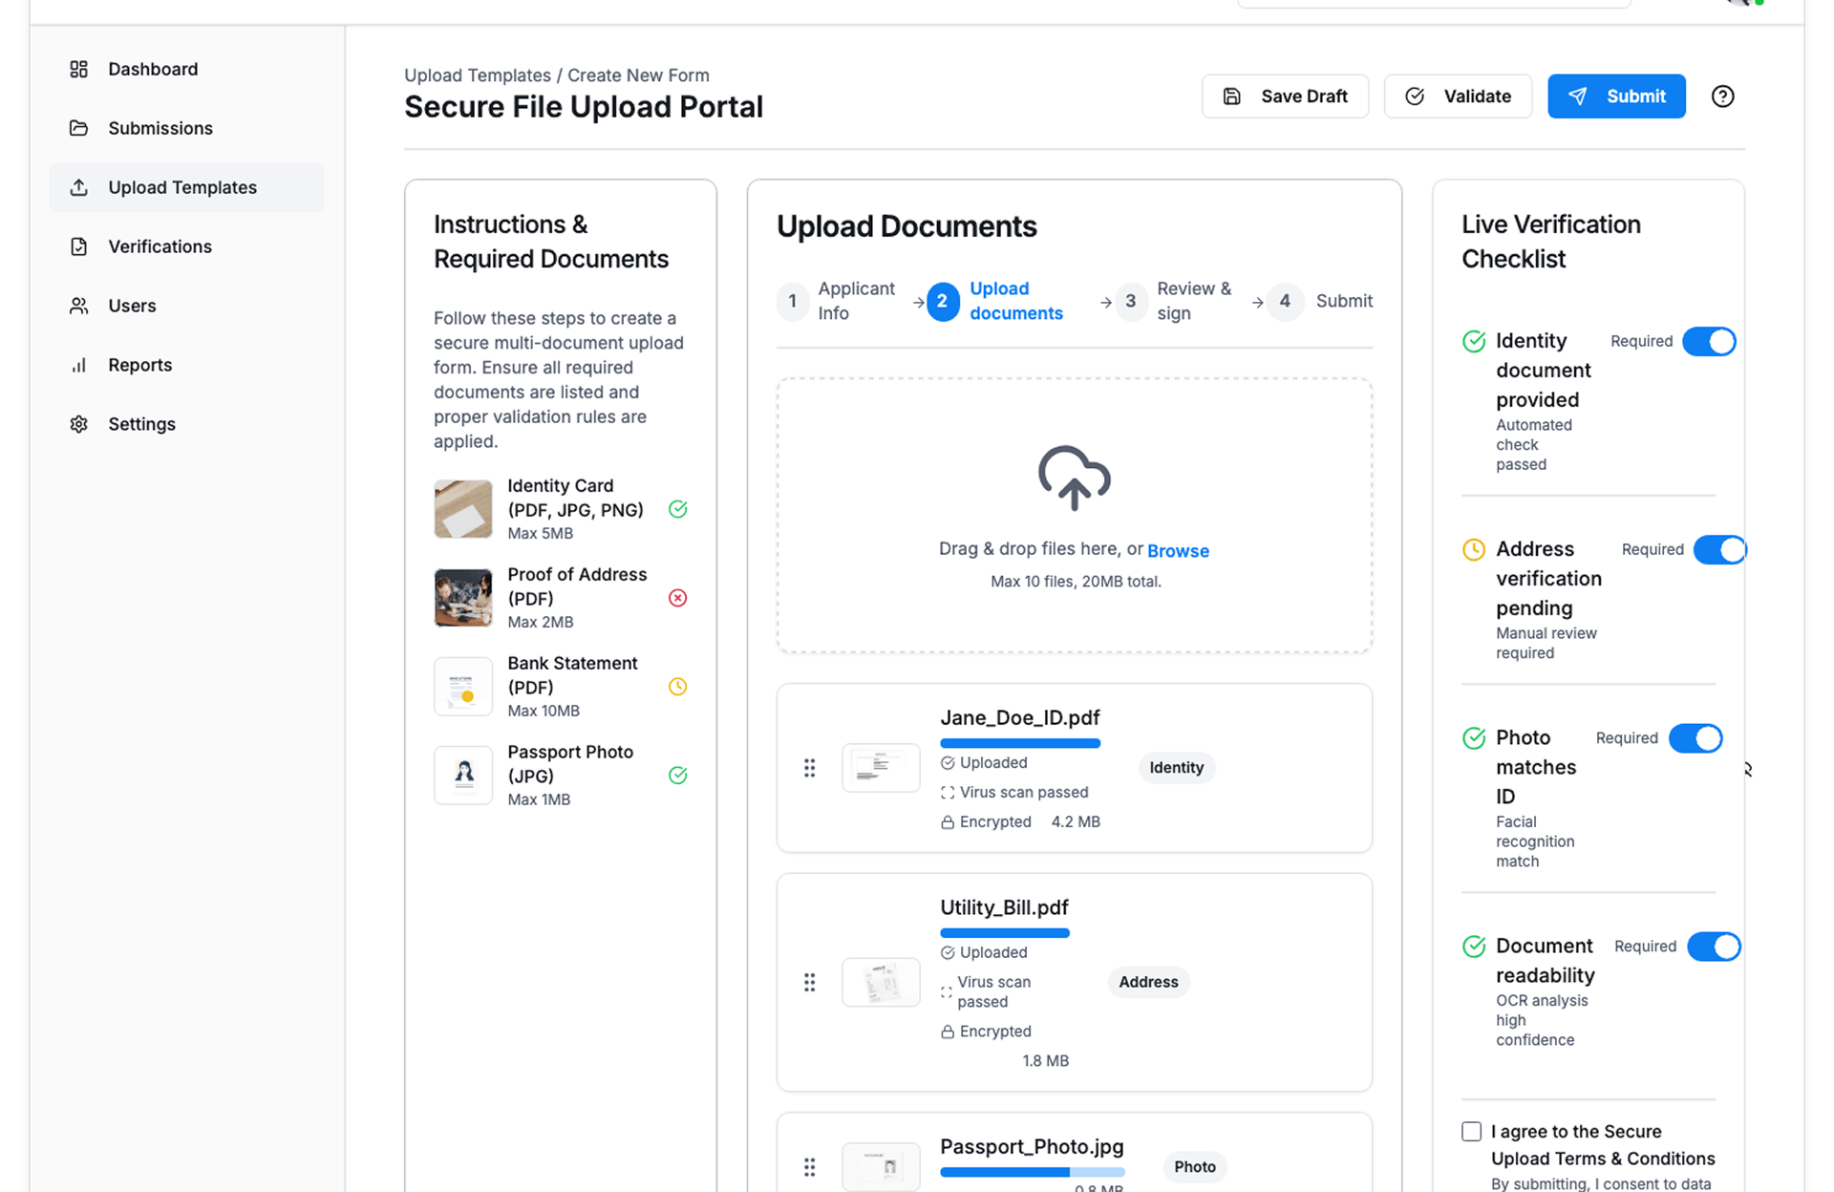This screenshot has width=1834, height=1192.
Task: Check the Secure Upload Terms agreement box
Action: pos(1471,1132)
